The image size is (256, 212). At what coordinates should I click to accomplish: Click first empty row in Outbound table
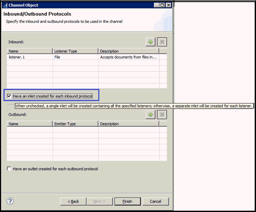coord(87,130)
